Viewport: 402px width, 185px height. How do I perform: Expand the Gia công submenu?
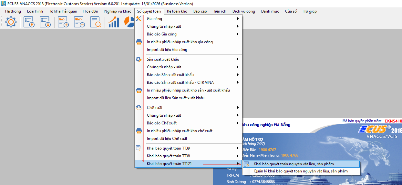pos(154,19)
